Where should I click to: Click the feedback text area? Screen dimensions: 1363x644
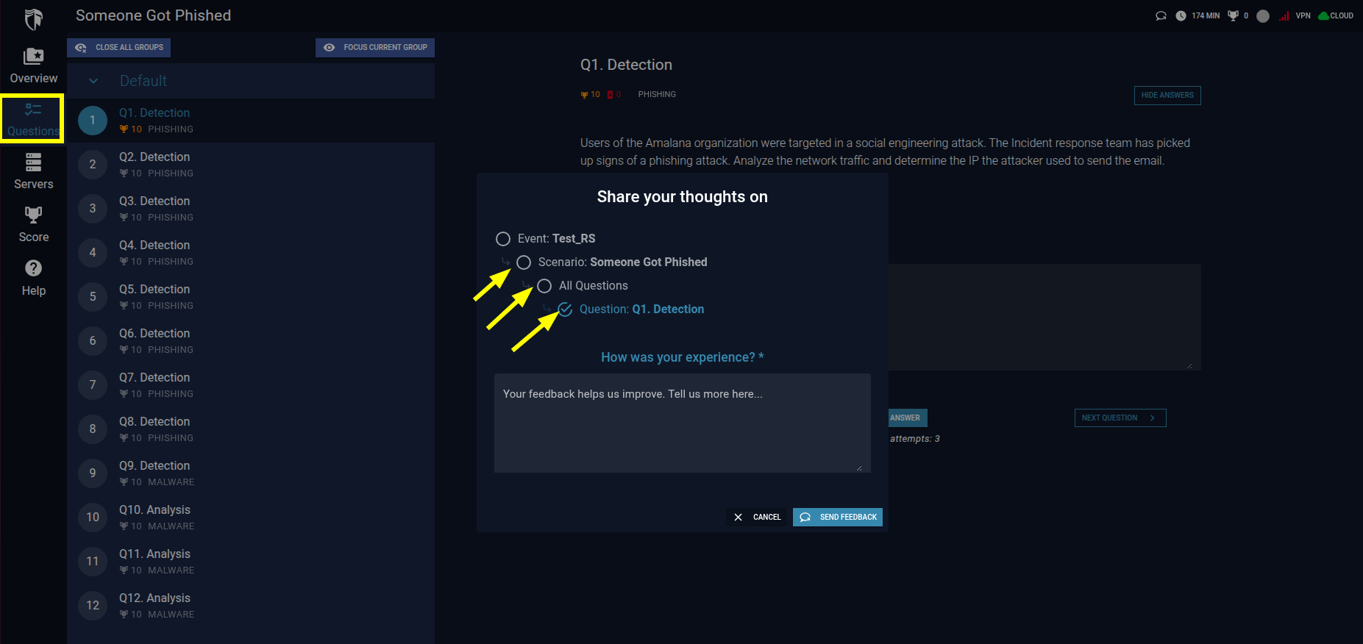coord(683,423)
